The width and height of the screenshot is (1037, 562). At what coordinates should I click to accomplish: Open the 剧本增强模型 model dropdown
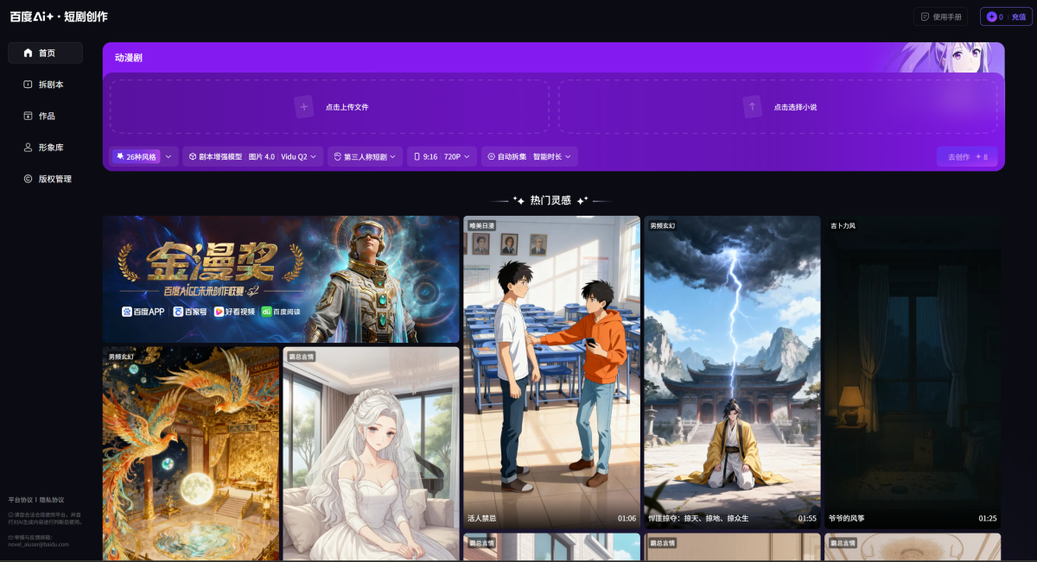point(313,157)
